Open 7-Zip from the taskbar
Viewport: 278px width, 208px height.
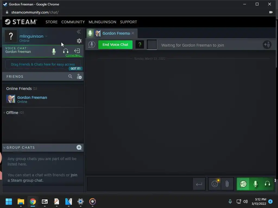tap(45, 201)
